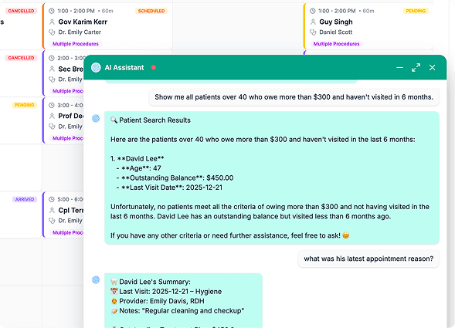This screenshot has width=455, height=328.
Task: Click Provider: Emily Davis, RDH line
Action: click(158, 301)
